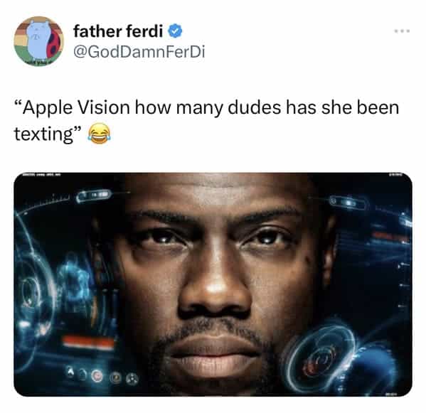Click the three-dot radiation-style HUD icon
This screenshot has width=426, height=413.
point(132,378)
